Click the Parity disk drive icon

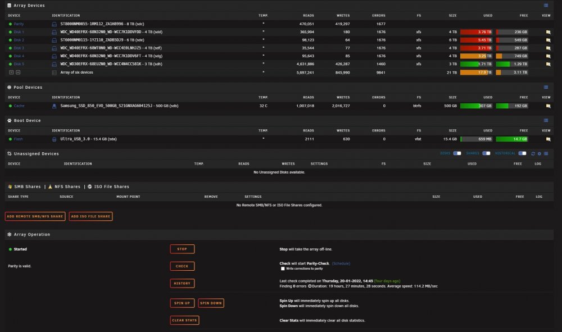[54, 24]
